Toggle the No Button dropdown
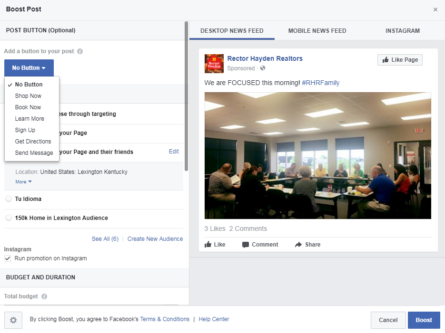The height and width of the screenshot is (333, 445). [29, 67]
